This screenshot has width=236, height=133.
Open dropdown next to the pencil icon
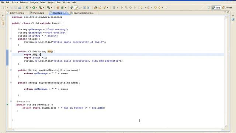(107, 7)
